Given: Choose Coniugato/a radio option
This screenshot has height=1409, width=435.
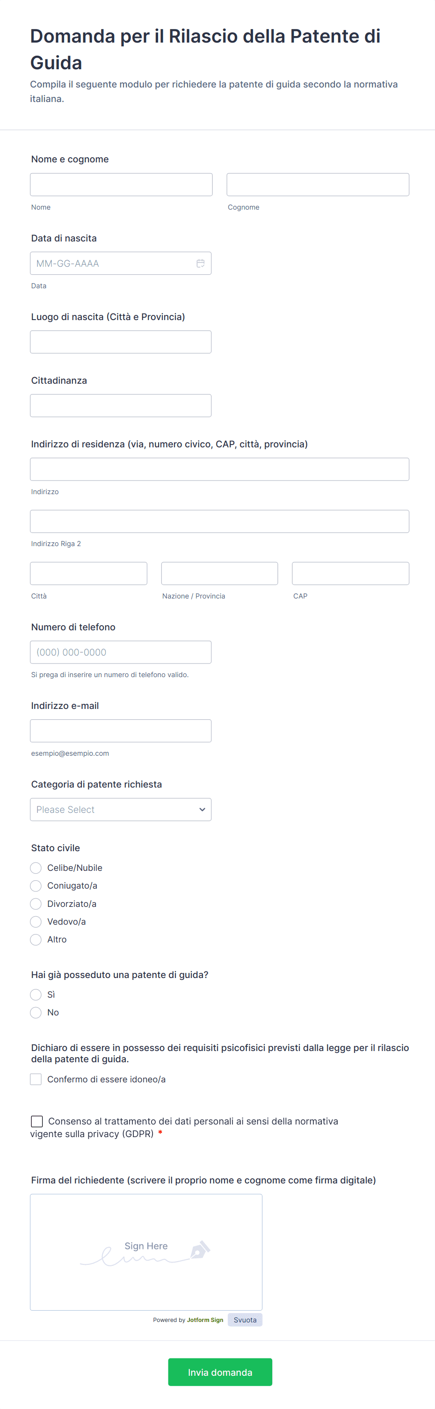Looking at the screenshot, I should (x=36, y=885).
